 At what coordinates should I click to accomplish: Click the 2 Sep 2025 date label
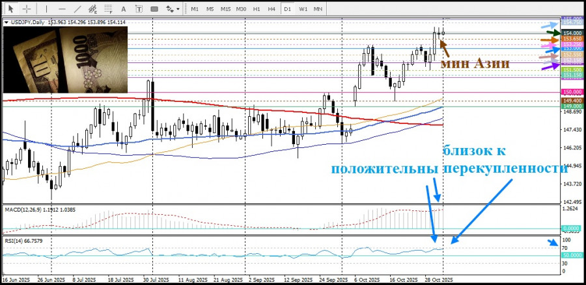click(261, 280)
